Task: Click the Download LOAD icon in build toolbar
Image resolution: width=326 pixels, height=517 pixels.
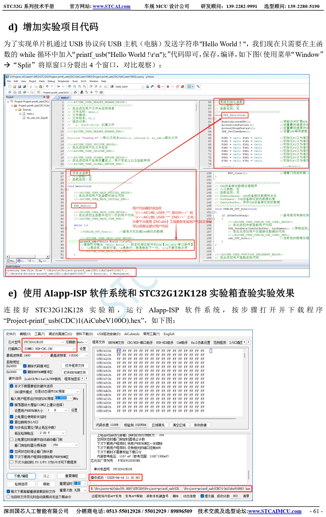Action: point(39,92)
